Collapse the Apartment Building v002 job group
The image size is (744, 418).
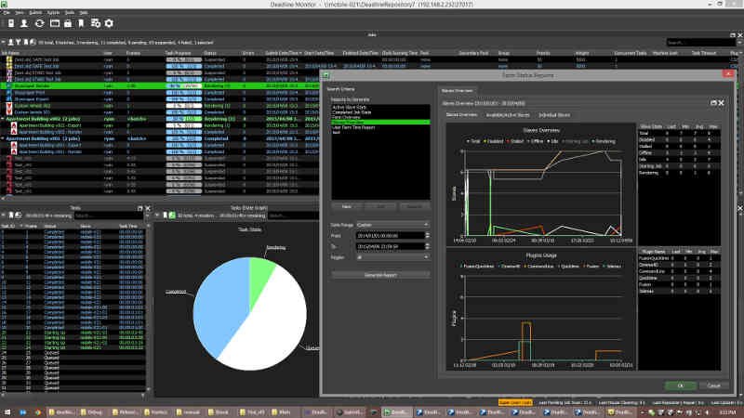[x=4, y=119]
